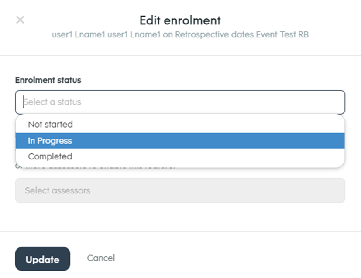Open the Select assessors dropdown field

(x=180, y=190)
